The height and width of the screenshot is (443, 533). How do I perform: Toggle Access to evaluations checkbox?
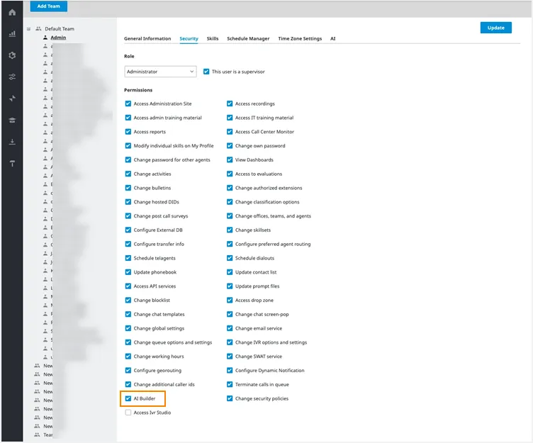pyautogui.click(x=230, y=174)
